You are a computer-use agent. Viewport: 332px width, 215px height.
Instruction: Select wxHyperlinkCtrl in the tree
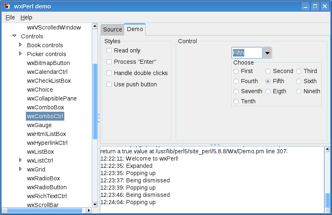[x=47, y=143]
